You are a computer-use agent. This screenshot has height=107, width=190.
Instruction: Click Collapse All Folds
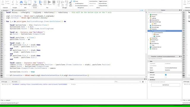coord(103,6)
